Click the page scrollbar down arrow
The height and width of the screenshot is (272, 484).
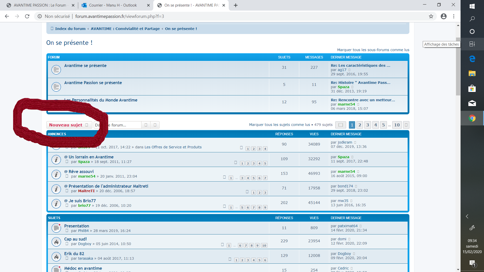(458, 269)
